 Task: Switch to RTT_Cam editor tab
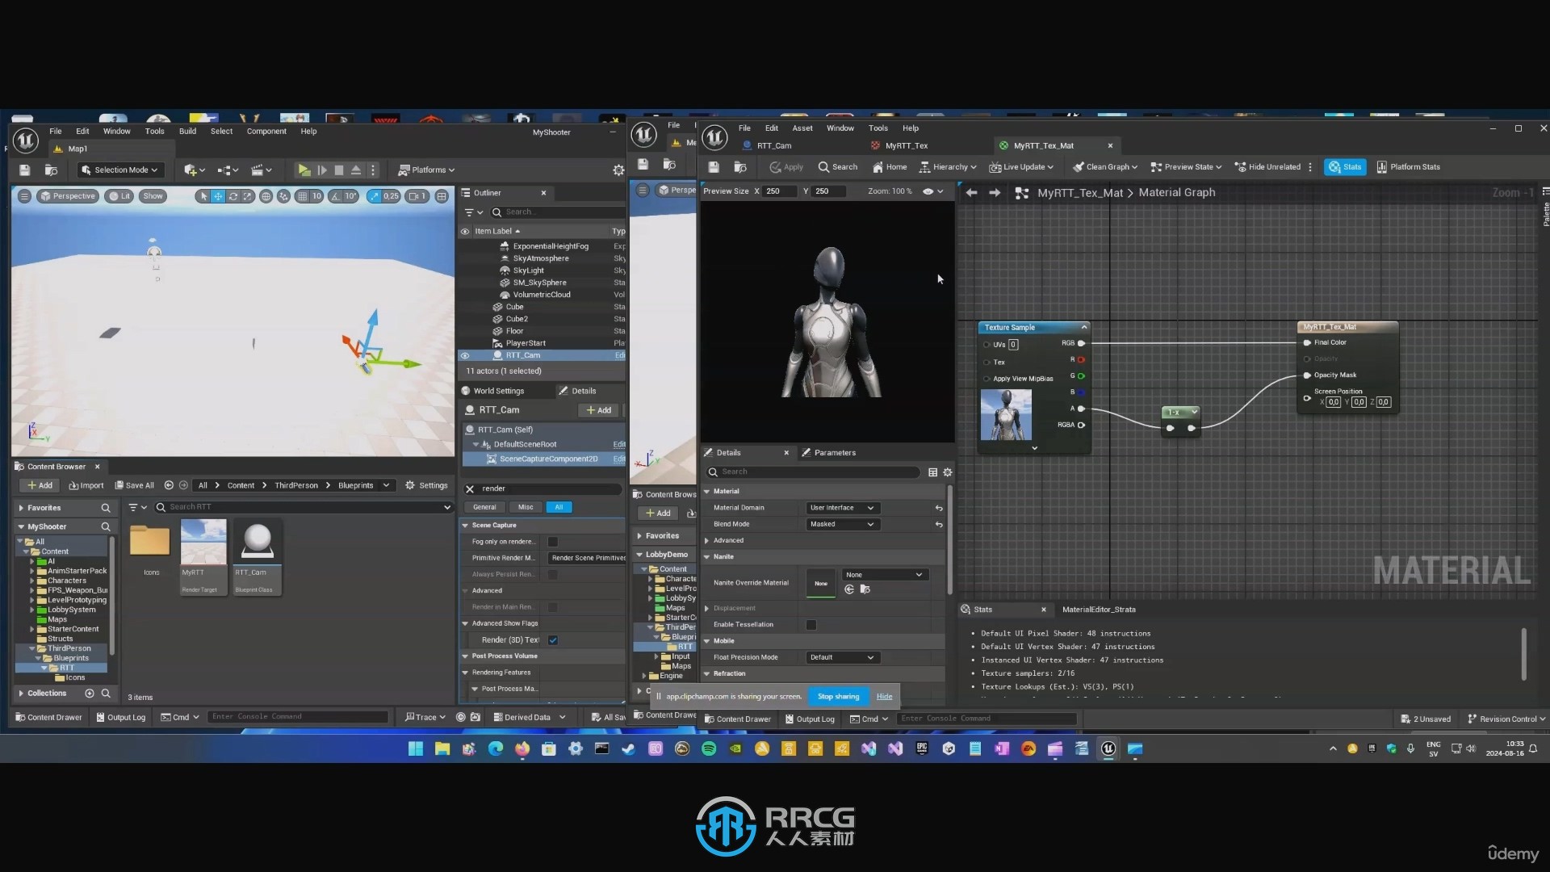coord(773,145)
